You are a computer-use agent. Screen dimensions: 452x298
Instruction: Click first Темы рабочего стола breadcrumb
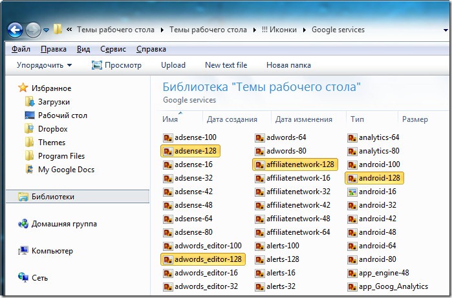tap(116, 30)
